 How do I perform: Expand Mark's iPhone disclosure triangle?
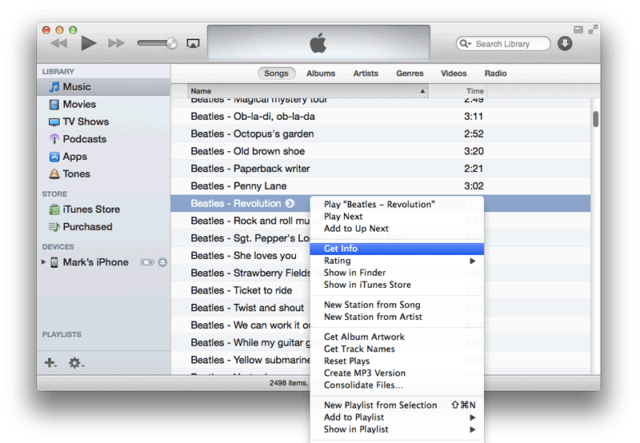point(44,262)
